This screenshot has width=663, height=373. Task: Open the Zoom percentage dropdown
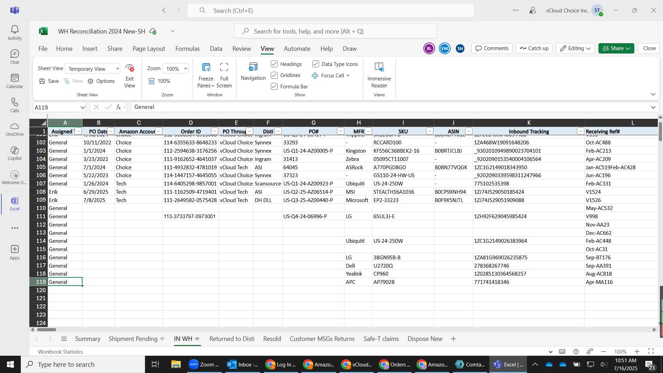tap(176, 69)
